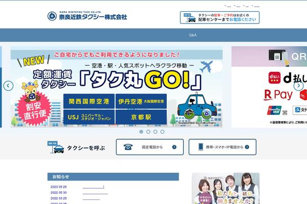
Task: Click the USJ ユニバーサル・スタジオ・ジャパン box
Action: 89,117
